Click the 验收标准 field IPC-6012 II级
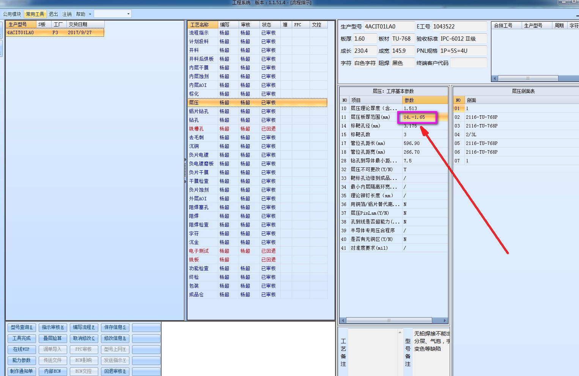The height and width of the screenshot is (376, 579). coord(463,39)
